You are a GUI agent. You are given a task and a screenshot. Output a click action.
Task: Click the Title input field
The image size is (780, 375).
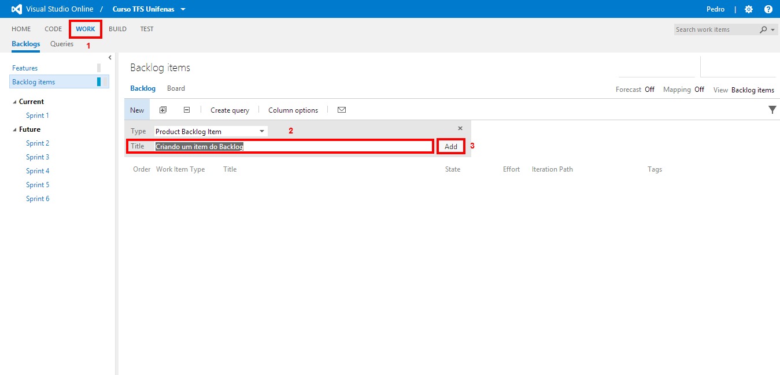coord(293,146)
